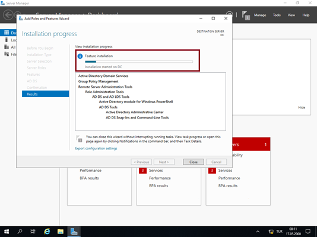Click the Cancel button in the wizard

(x=216, y=162)
